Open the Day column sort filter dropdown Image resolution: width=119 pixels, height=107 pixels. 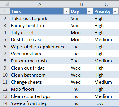(90, 11)
